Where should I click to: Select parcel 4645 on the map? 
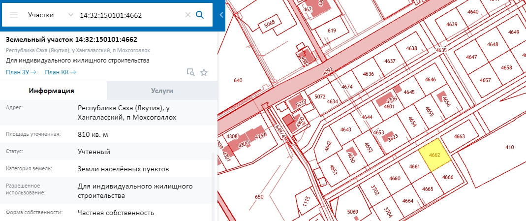(x=409, y=92)
